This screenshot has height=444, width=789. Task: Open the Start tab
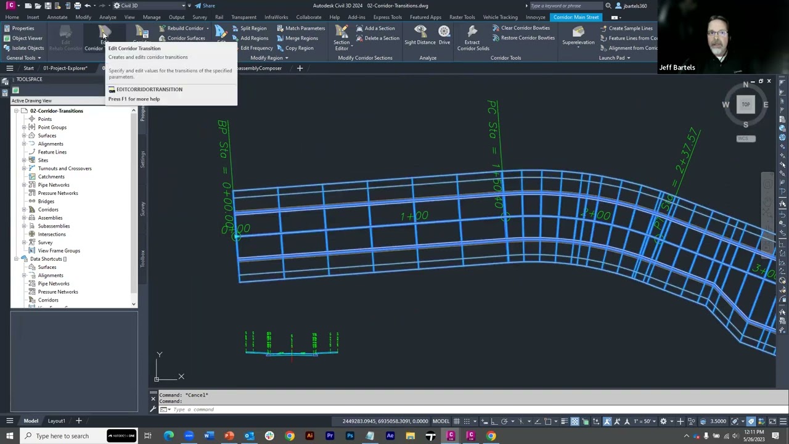(x=28, y=68)
